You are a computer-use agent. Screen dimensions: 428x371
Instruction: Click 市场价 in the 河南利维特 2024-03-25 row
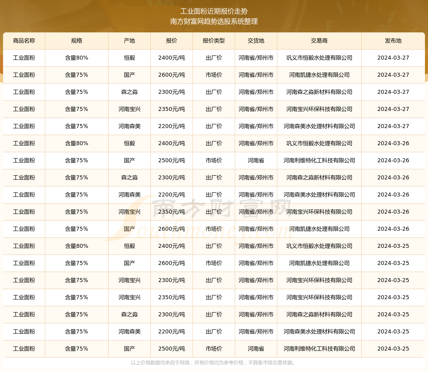click(x=214, y=349)
